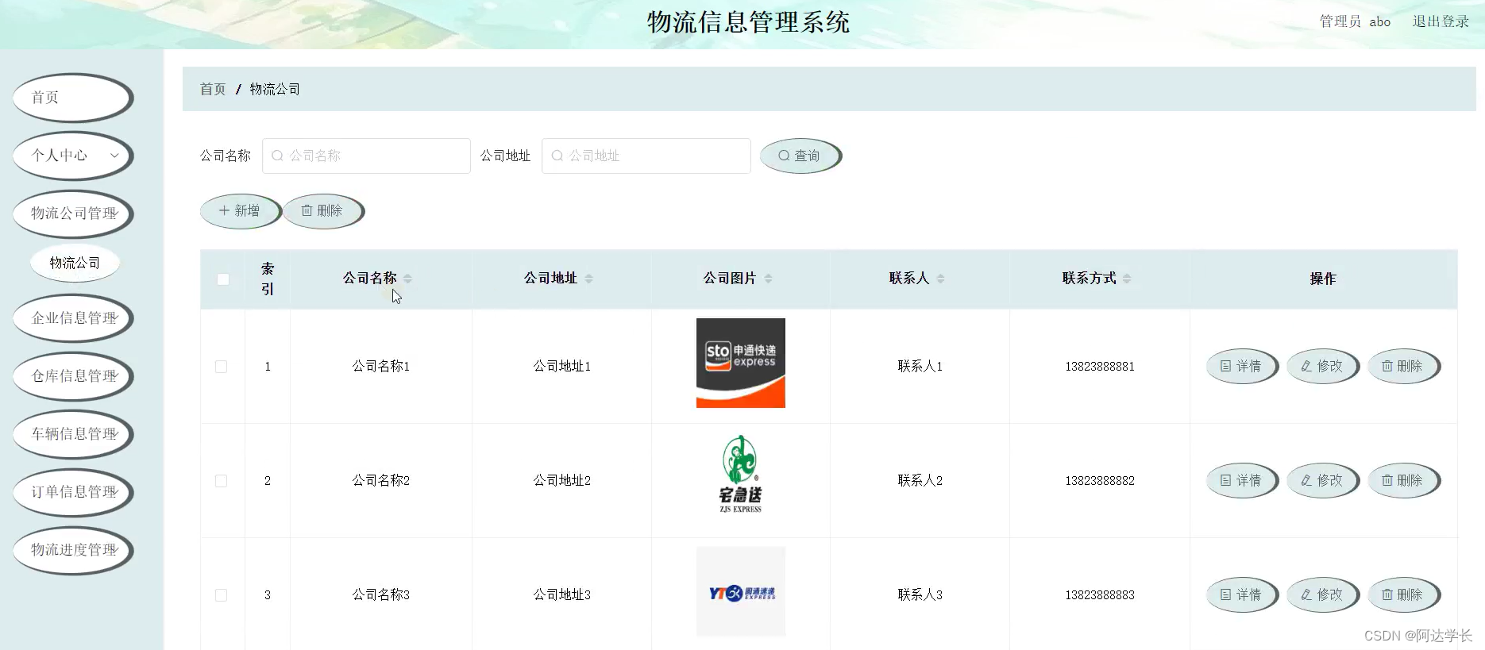The image size is (1485, 650).
Task: Open 企业信息管理 sidebar menu
Action: (72, 318)
